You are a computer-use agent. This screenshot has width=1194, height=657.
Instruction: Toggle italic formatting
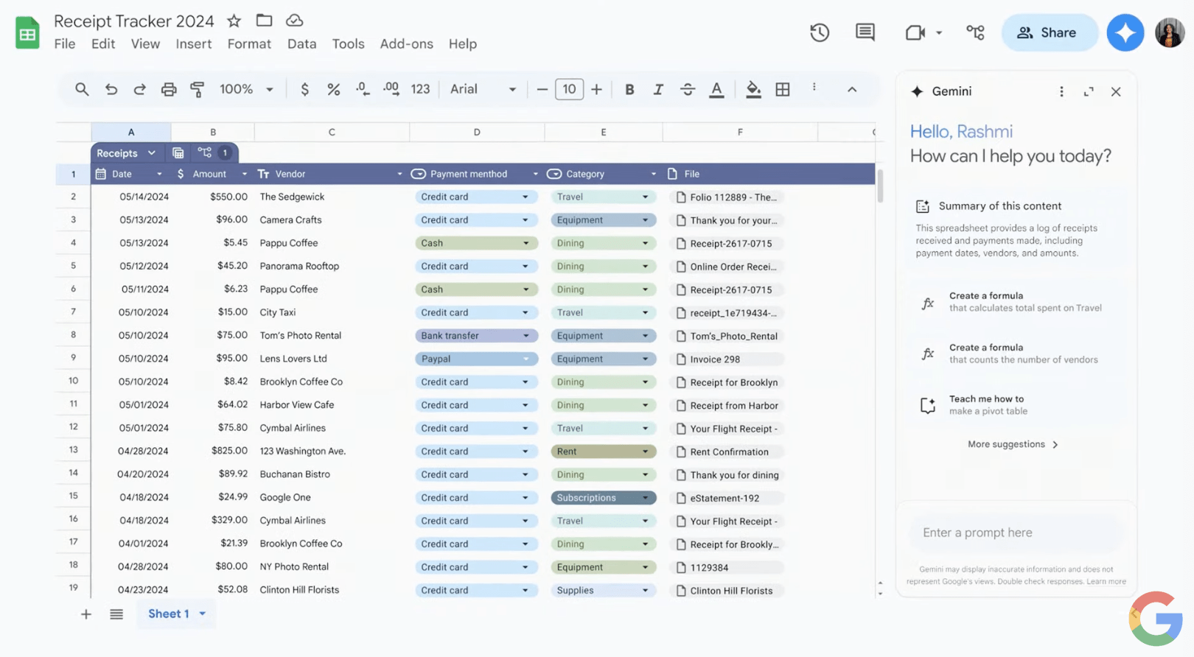click(657, 89)
